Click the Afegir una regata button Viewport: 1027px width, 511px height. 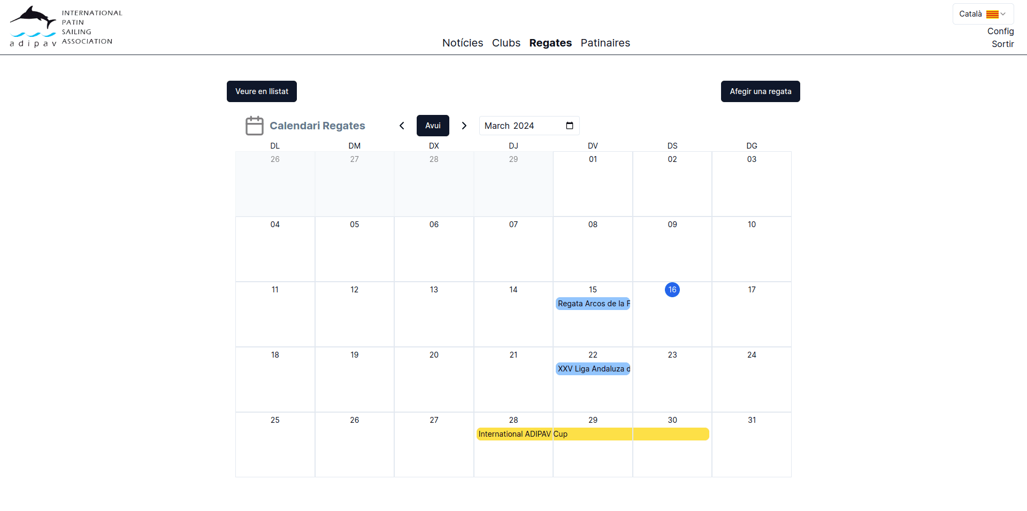coord(760,91)
